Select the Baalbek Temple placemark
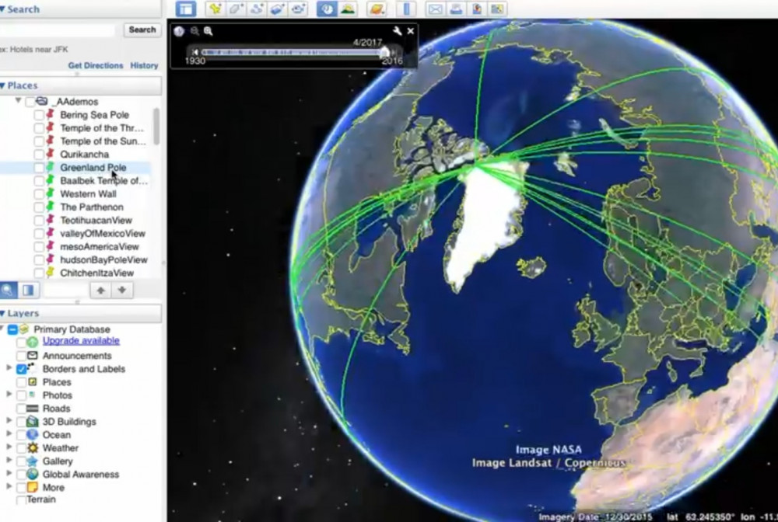 (x=103, y=181)
